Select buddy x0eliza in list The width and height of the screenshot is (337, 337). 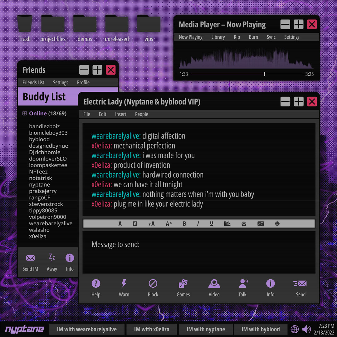pyautogui.click(x=38, y=237)
